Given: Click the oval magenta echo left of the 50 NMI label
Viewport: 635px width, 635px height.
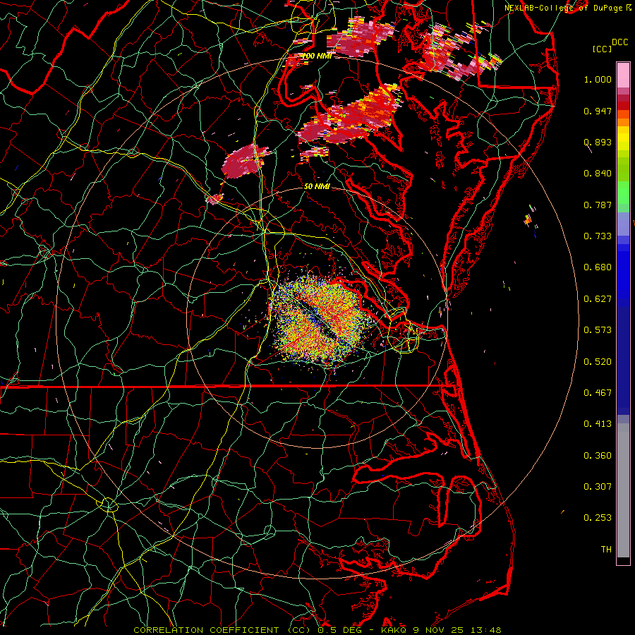Looking at the screenshot, I should point(246,162).
